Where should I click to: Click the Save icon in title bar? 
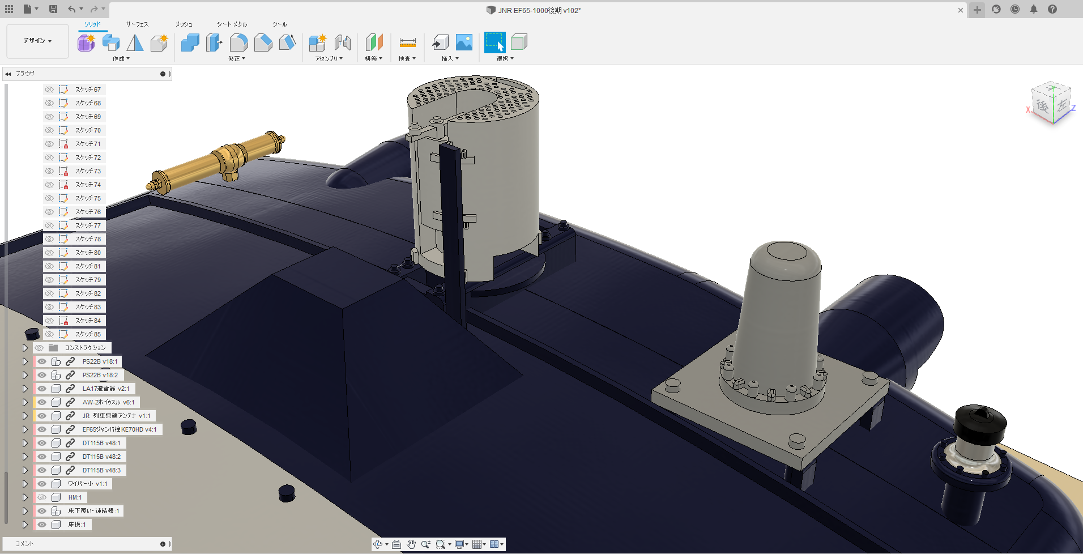tap(53, 9)
